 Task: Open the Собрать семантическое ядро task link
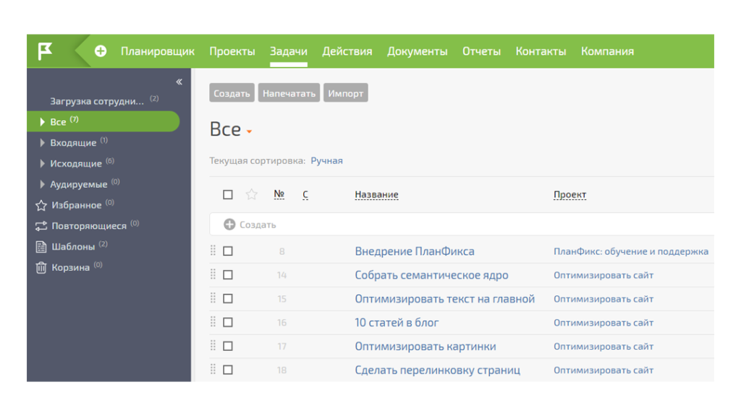[x=431, y=275]
